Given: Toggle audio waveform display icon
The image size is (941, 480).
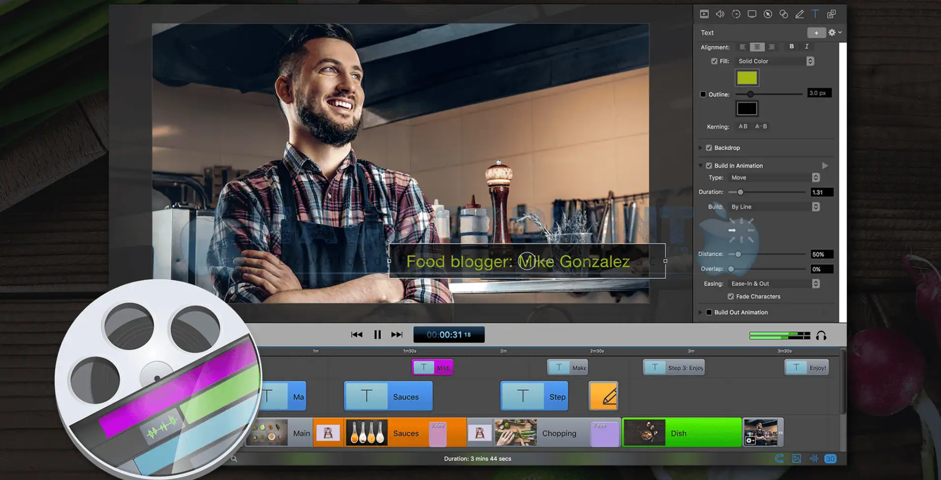Looking at the screenshot, I should tap(813, 459).
